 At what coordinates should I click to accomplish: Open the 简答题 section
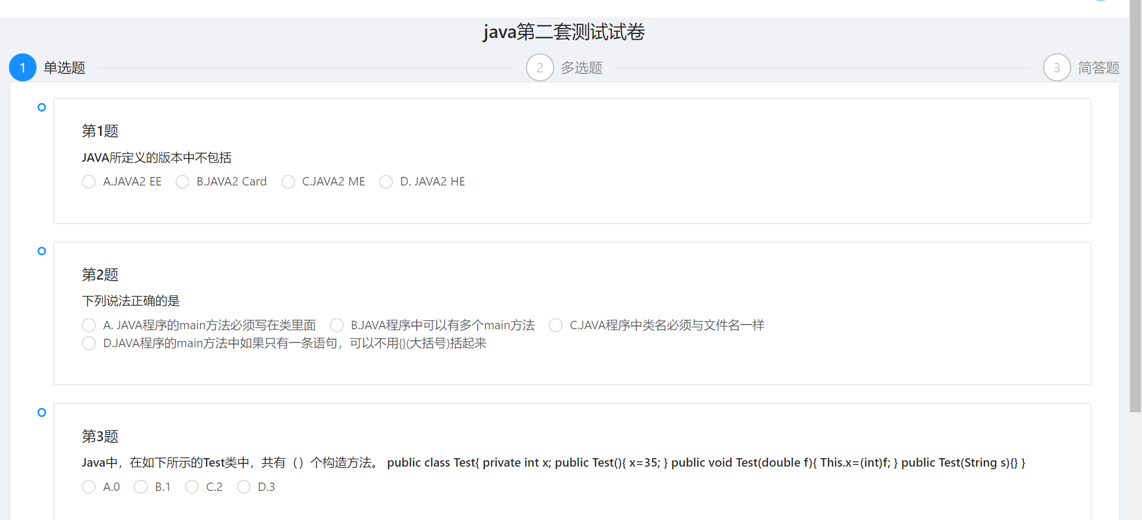click(1099, 67)
